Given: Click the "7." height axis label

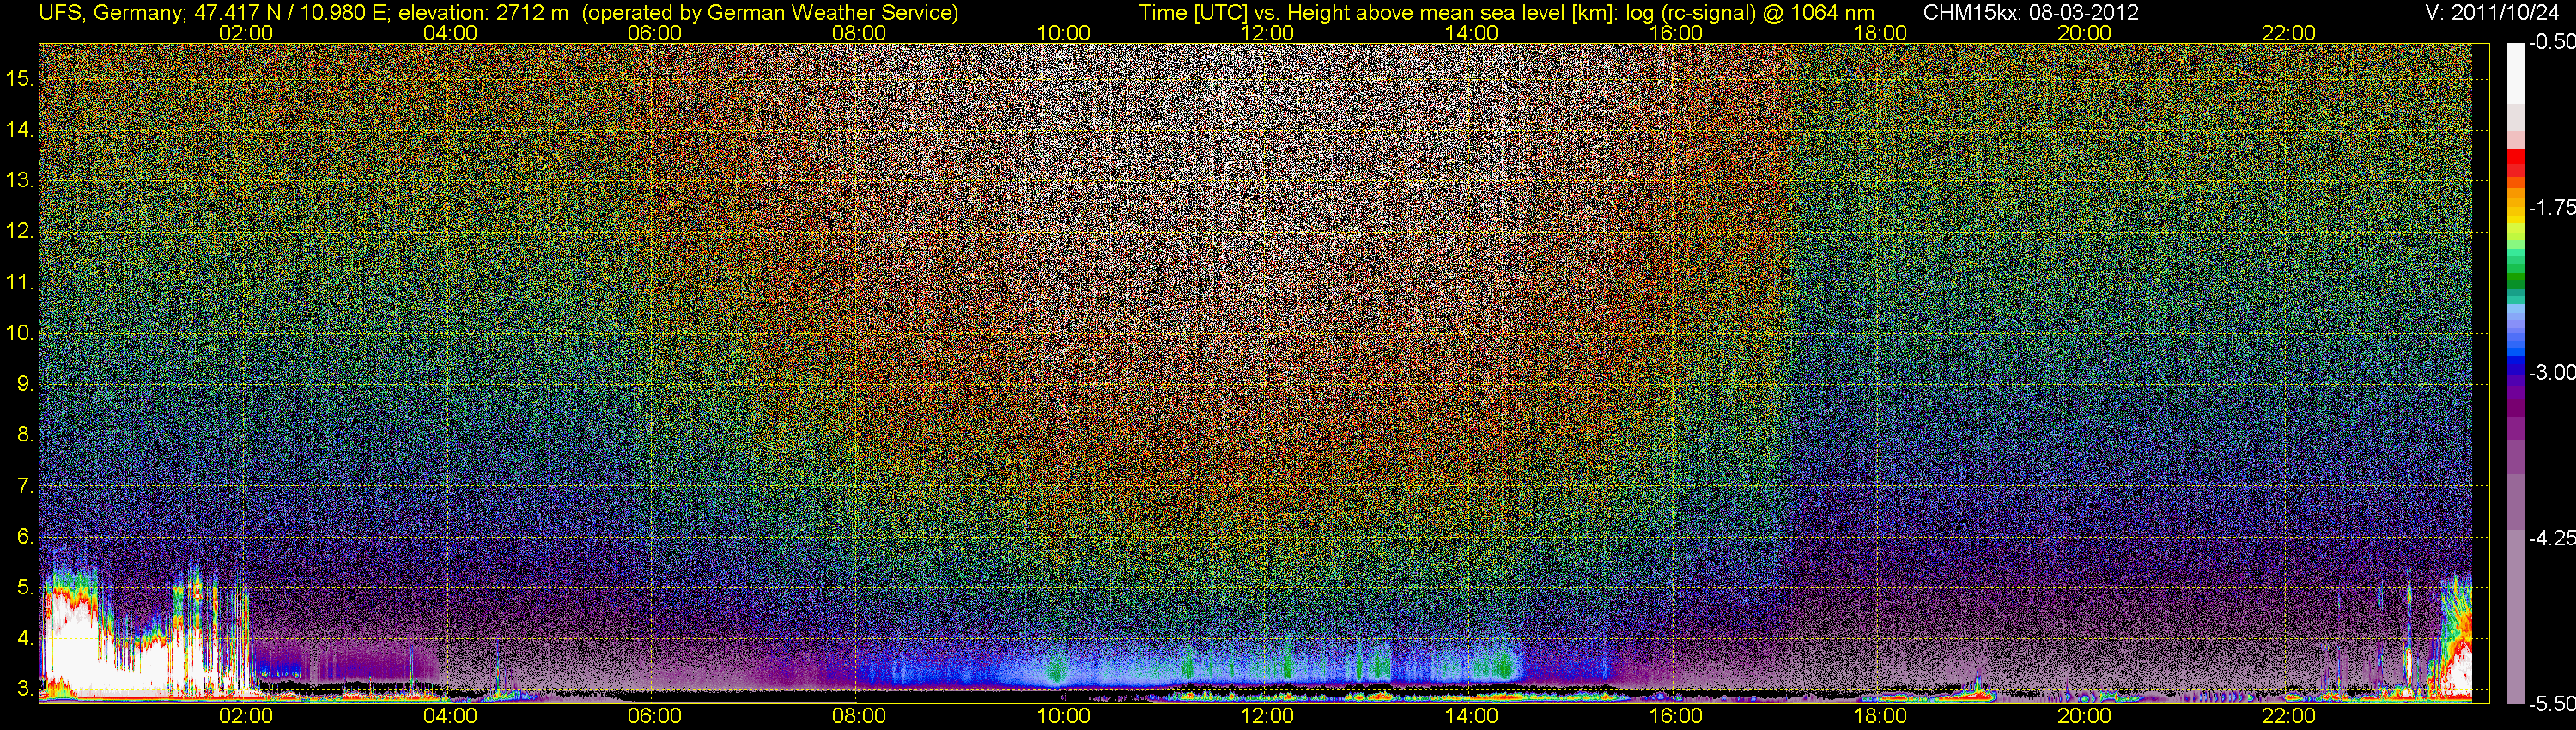Looking at the screenshot, I should click(x=26, y=486).
